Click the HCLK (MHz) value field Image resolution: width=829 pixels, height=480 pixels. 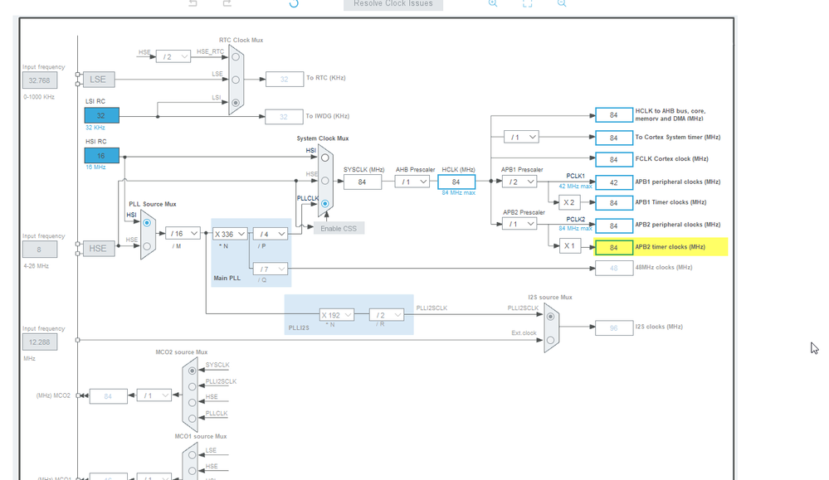point(456,182)
